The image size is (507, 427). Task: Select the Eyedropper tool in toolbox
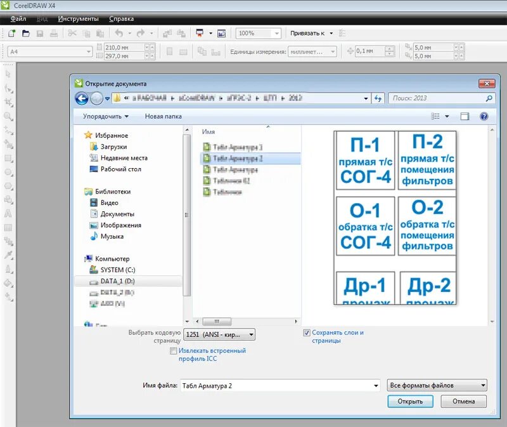[x=8, y=255]
